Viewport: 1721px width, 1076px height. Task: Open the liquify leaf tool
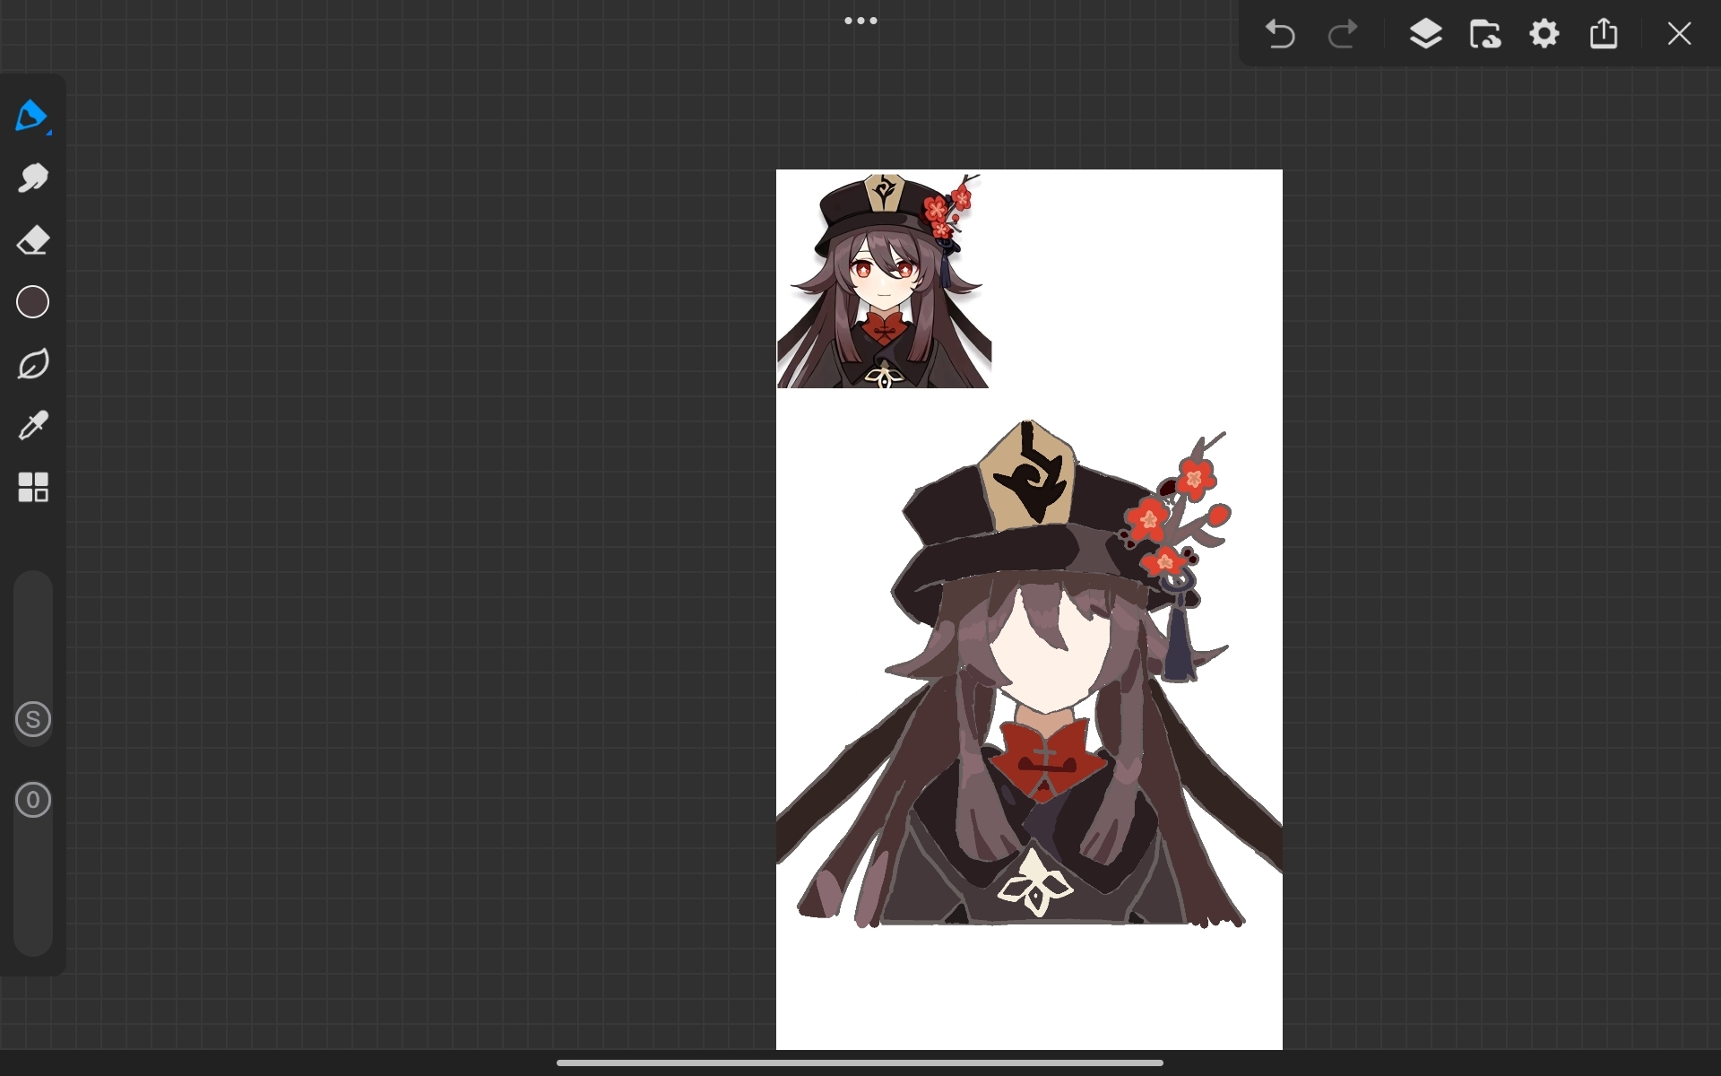(x=32, y=364)
